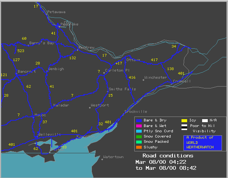Select the magenta Bare & Wet swatch
Screen dimensions: 228x178
pyautogui.click(x=139, y=126)
